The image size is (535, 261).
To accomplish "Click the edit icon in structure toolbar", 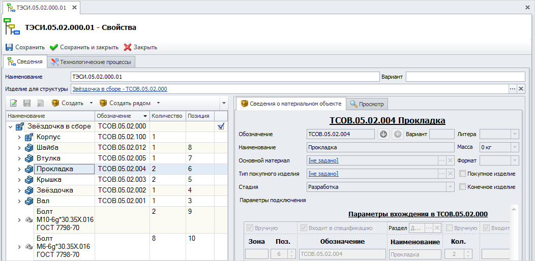I will 14,103.
